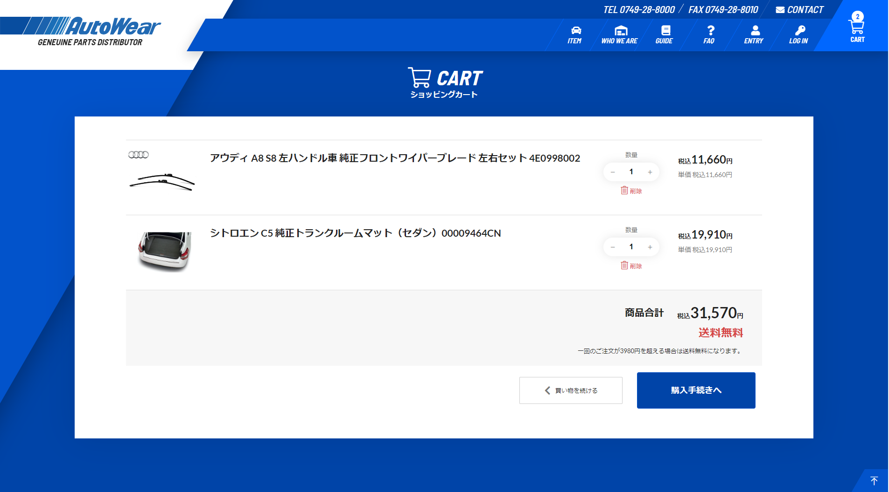Click the CONTACT envelope link
The width and height of the screenshot is (889, 492).
(x=799, y=10)
